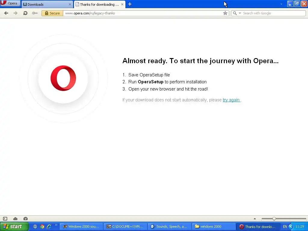Image resolution: width=308 pixels, height=231 pixels.
Task: Switch to the 7z C:\DOCUME~1 taskbar window
Action: tap(125, 226)
